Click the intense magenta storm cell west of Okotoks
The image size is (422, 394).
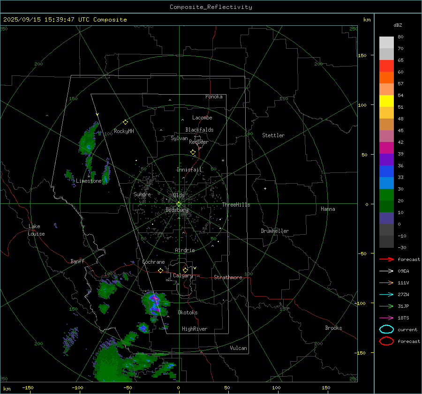(x=155, y=304)
